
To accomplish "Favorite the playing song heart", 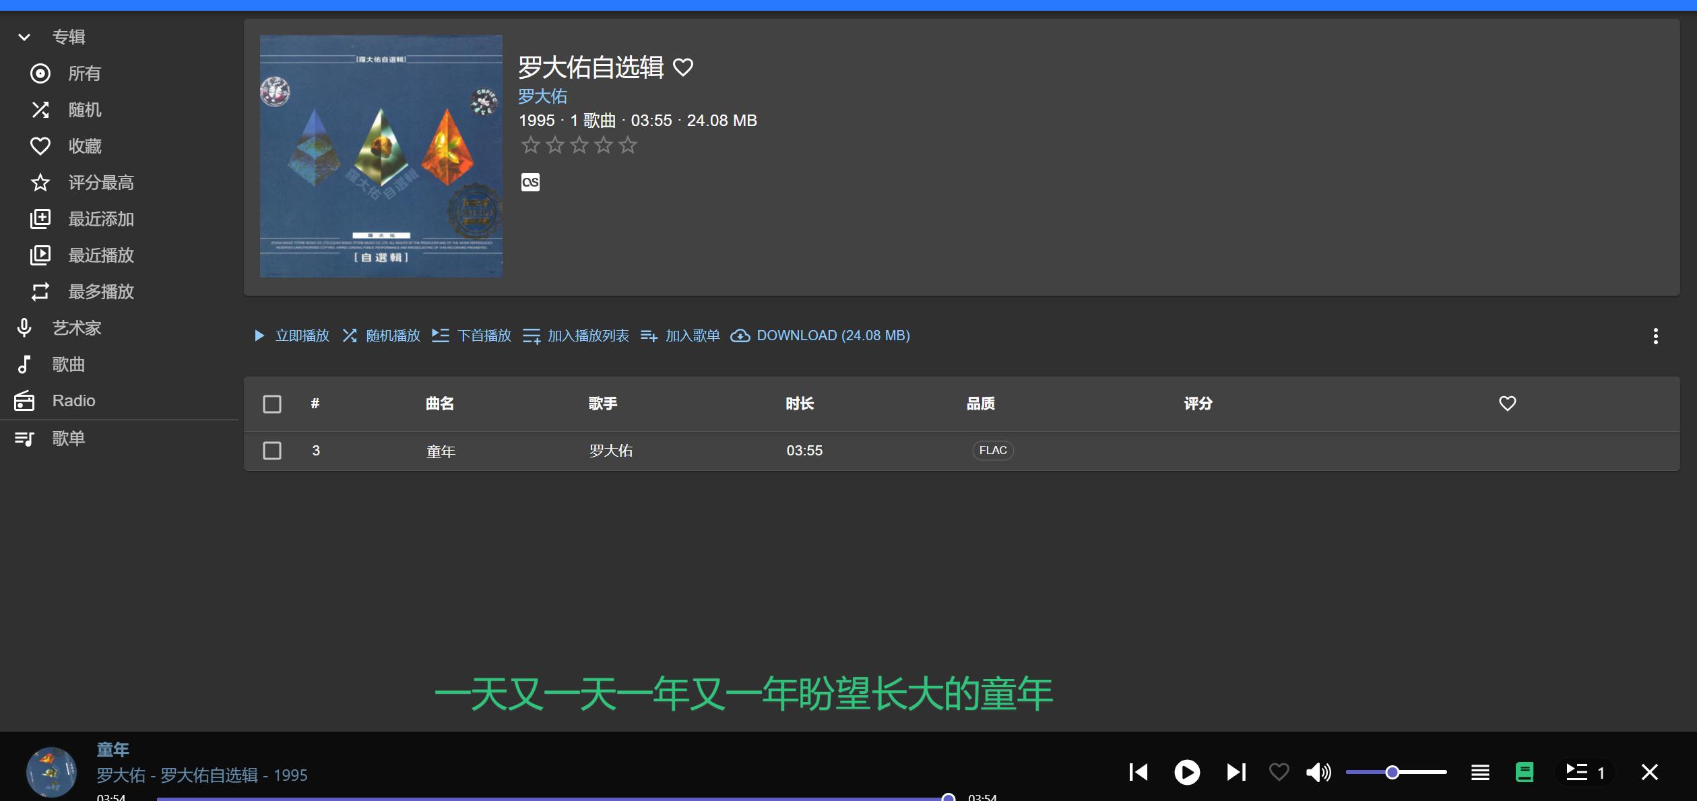I will pyautogui.click(x=1279, y=772).
